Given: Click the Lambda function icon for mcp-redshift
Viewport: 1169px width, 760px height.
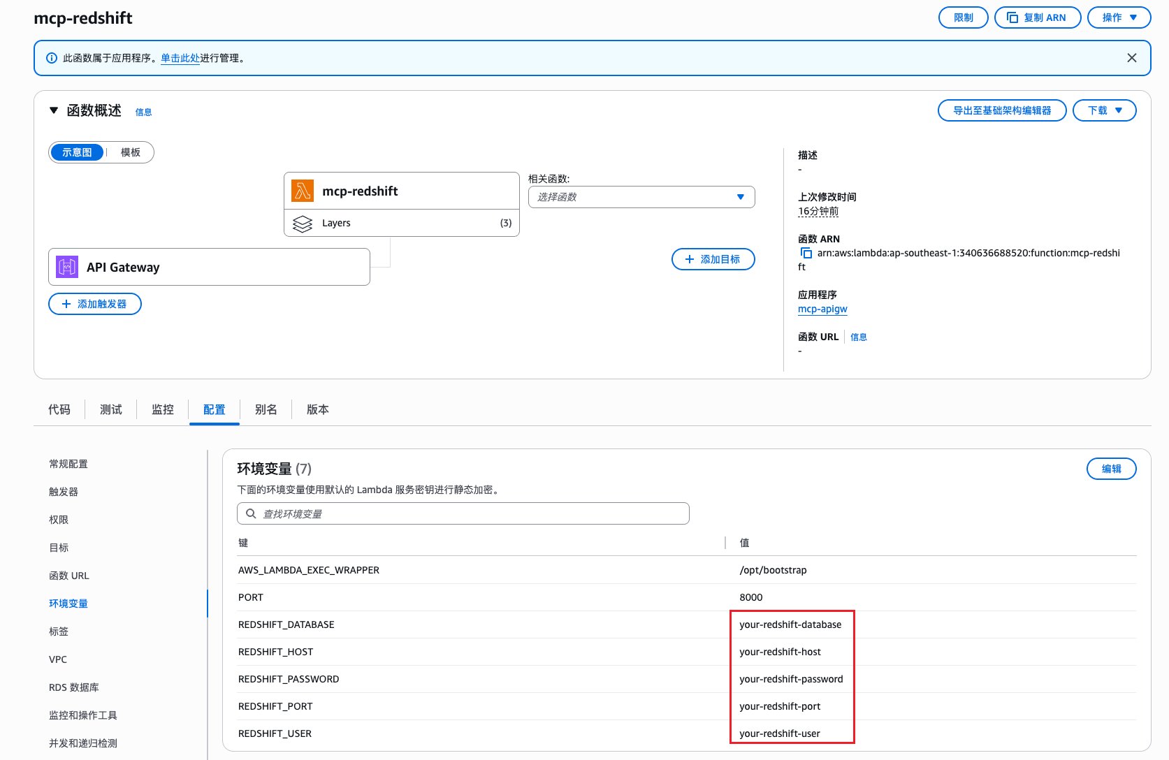Looking at the screenshot, I should coord(303,191).
